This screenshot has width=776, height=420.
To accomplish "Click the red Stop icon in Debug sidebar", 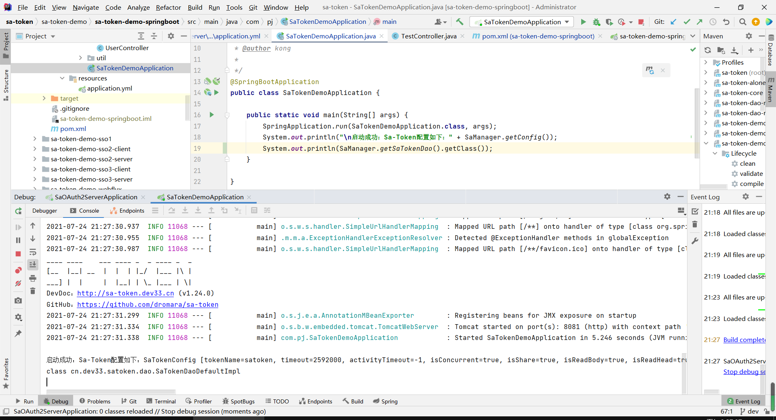I will [18, 254].
